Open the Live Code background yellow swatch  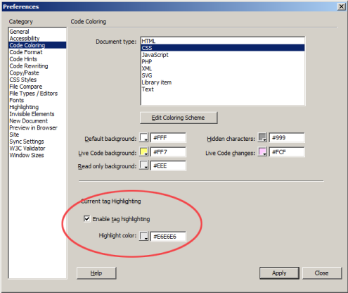click(144, 152)
